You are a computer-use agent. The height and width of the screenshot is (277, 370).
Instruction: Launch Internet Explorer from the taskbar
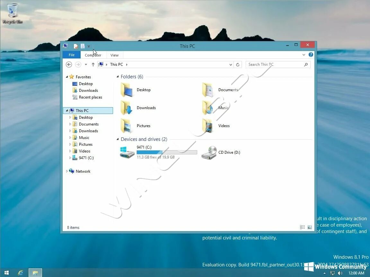click(21, 273)
